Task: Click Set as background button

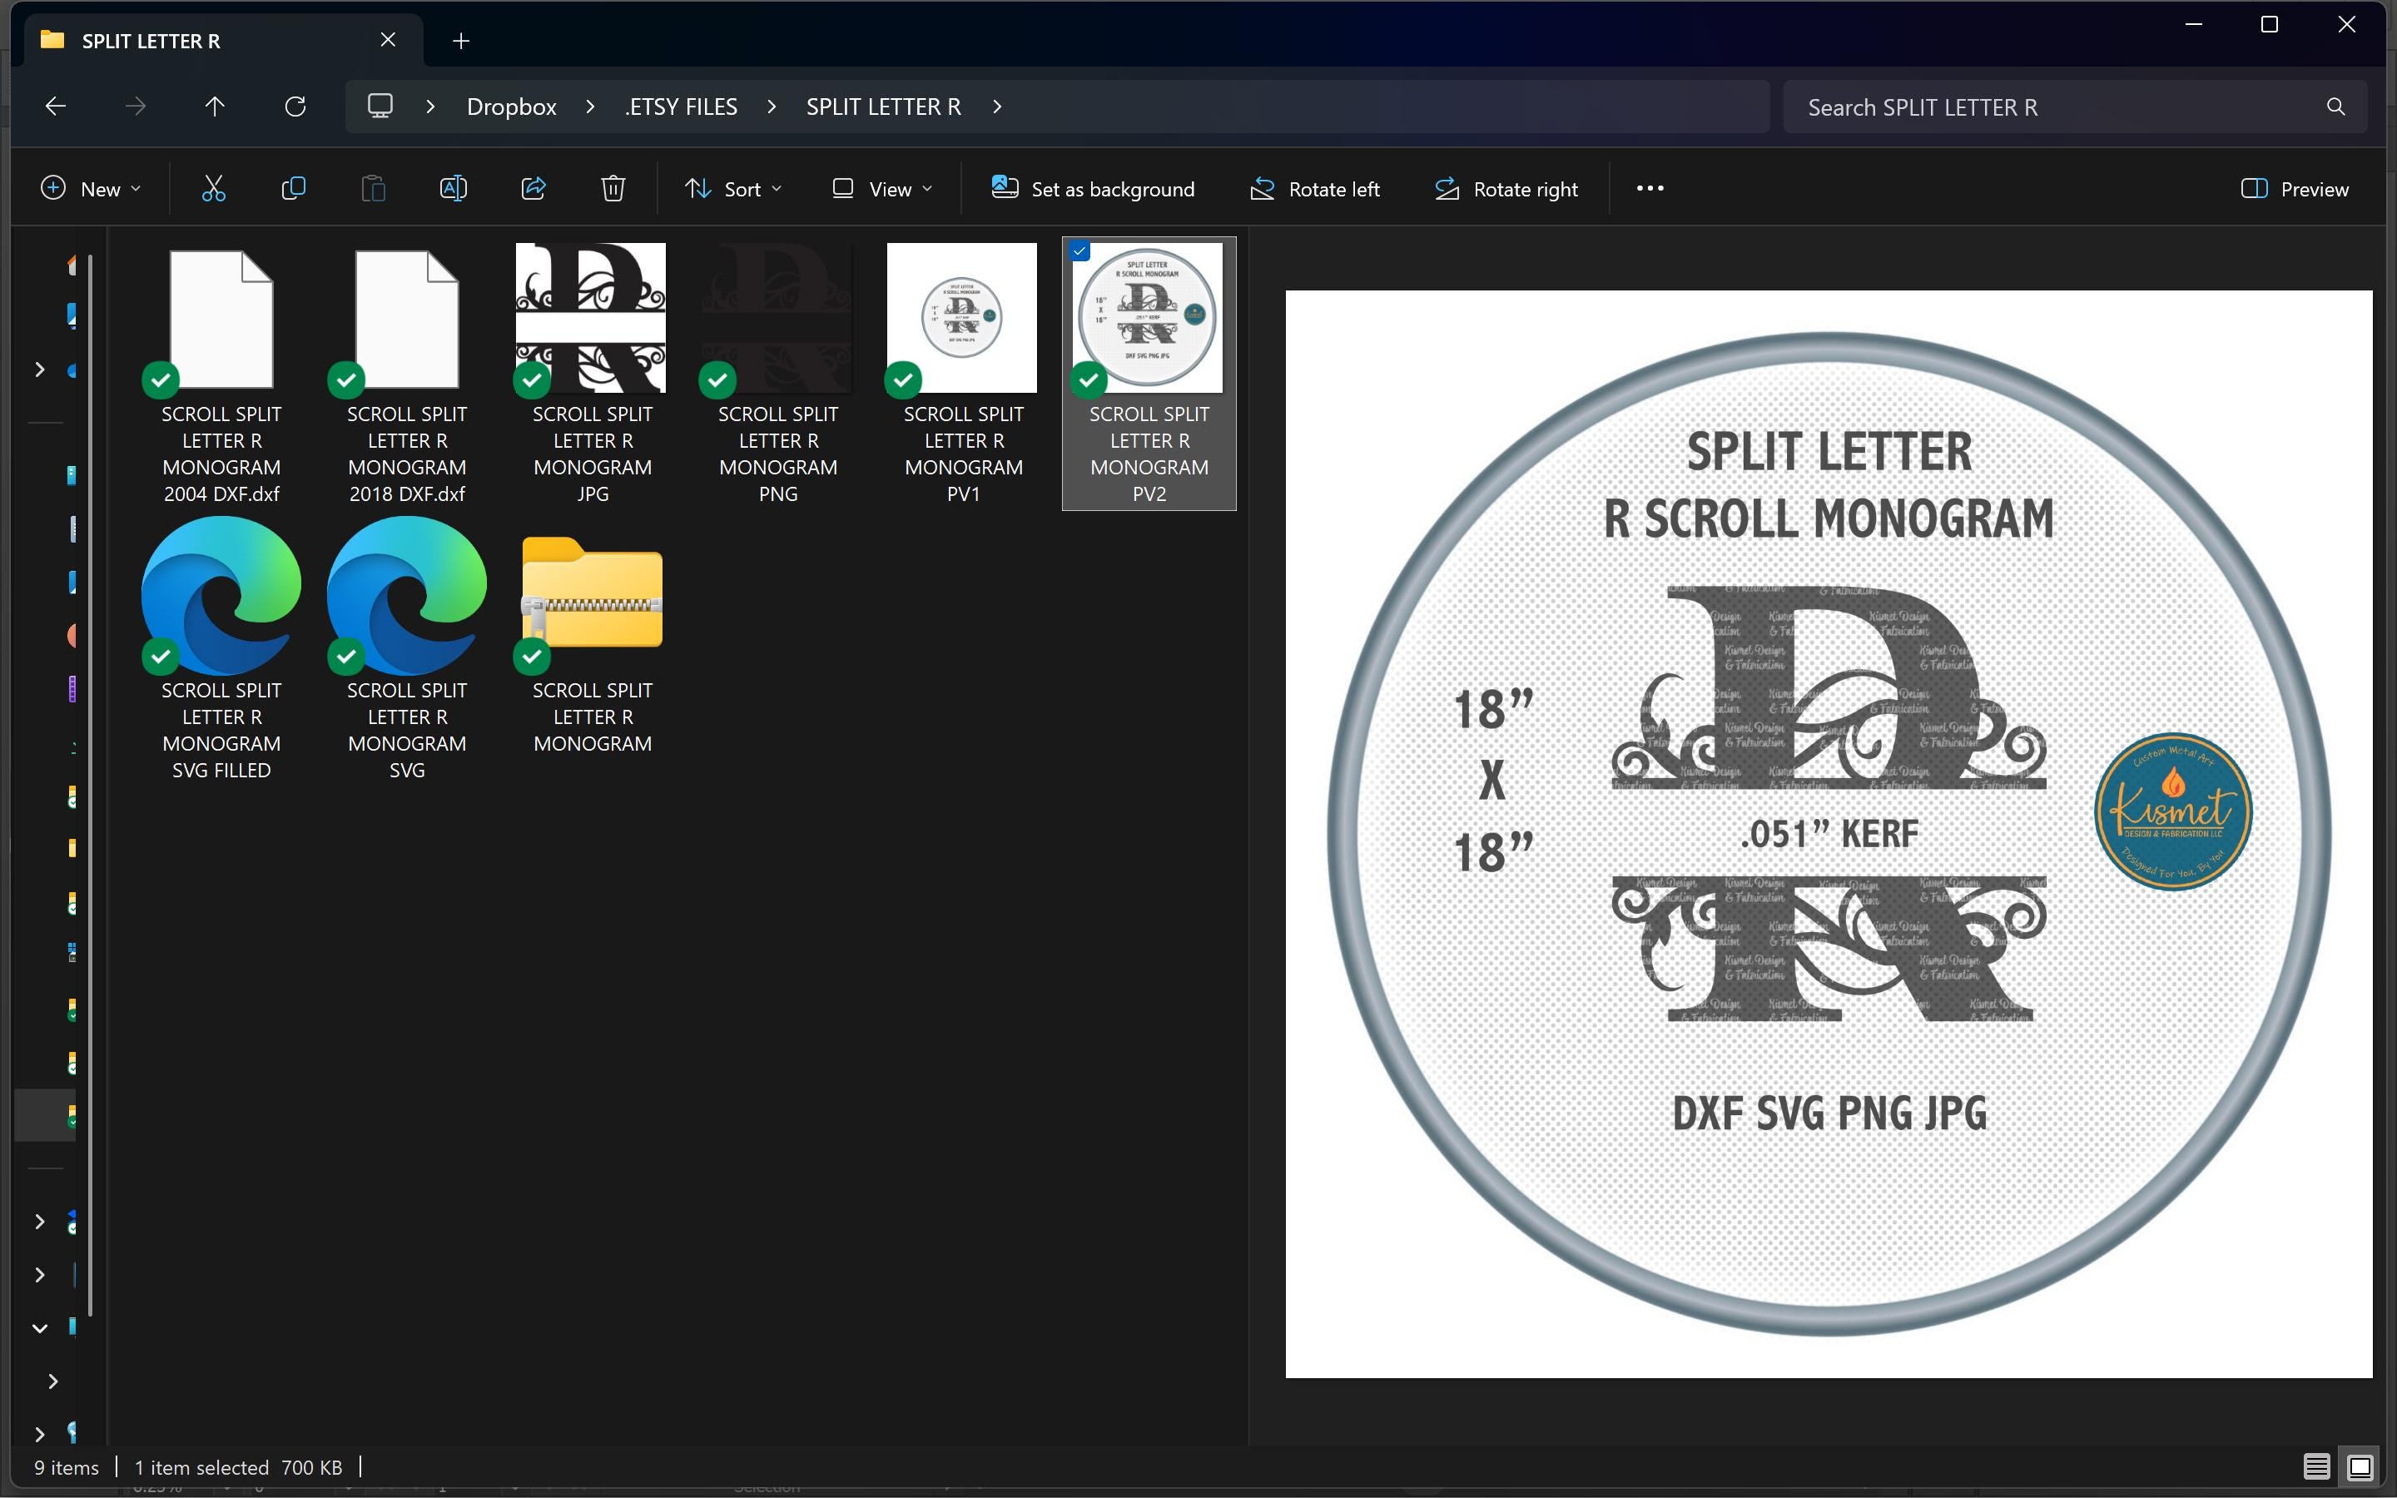Action: pyautogui.click(x=1094, y=188)
